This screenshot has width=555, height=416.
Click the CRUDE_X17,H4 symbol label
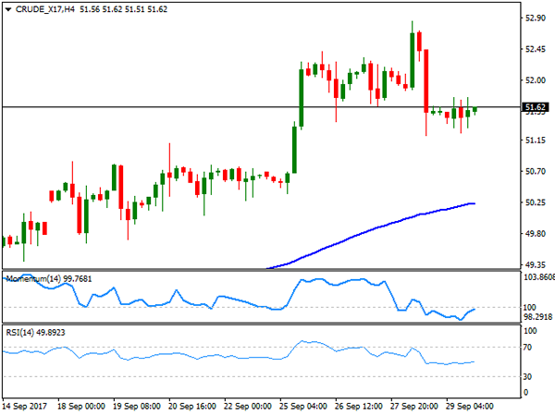pos(45,9)
